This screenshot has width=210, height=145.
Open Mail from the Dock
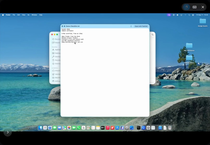pyautogui.click(x=59, y=128)
